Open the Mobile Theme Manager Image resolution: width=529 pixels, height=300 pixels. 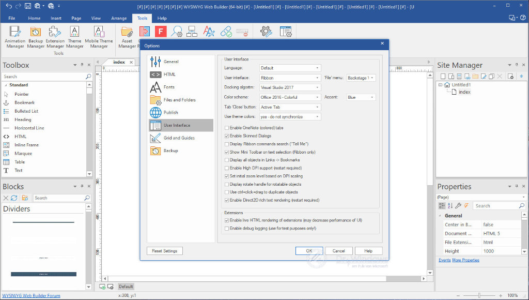click(99, 37)
